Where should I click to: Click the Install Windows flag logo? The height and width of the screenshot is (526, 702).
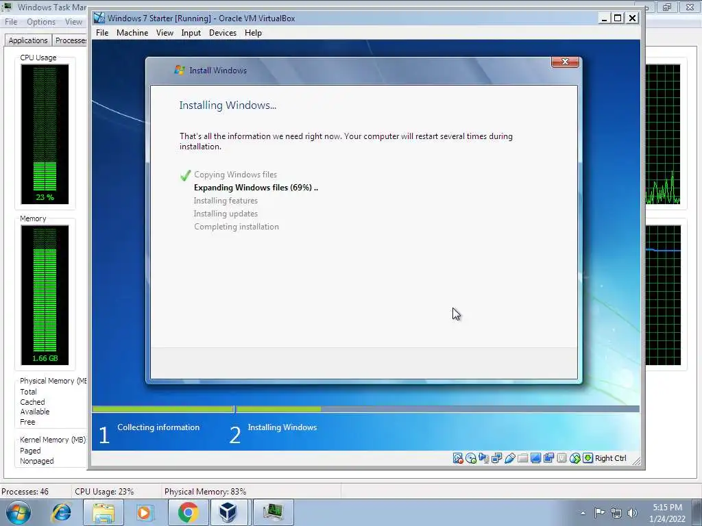[180, 71]
